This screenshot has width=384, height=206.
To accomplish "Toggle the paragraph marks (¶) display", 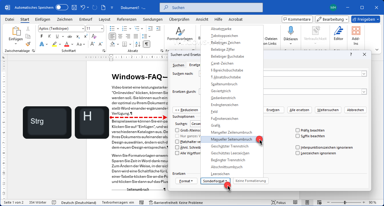I will [146, 44].
